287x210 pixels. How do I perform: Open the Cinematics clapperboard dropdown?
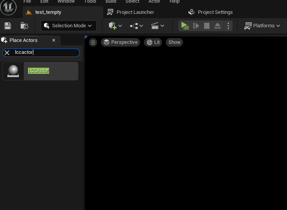point(157,26)
